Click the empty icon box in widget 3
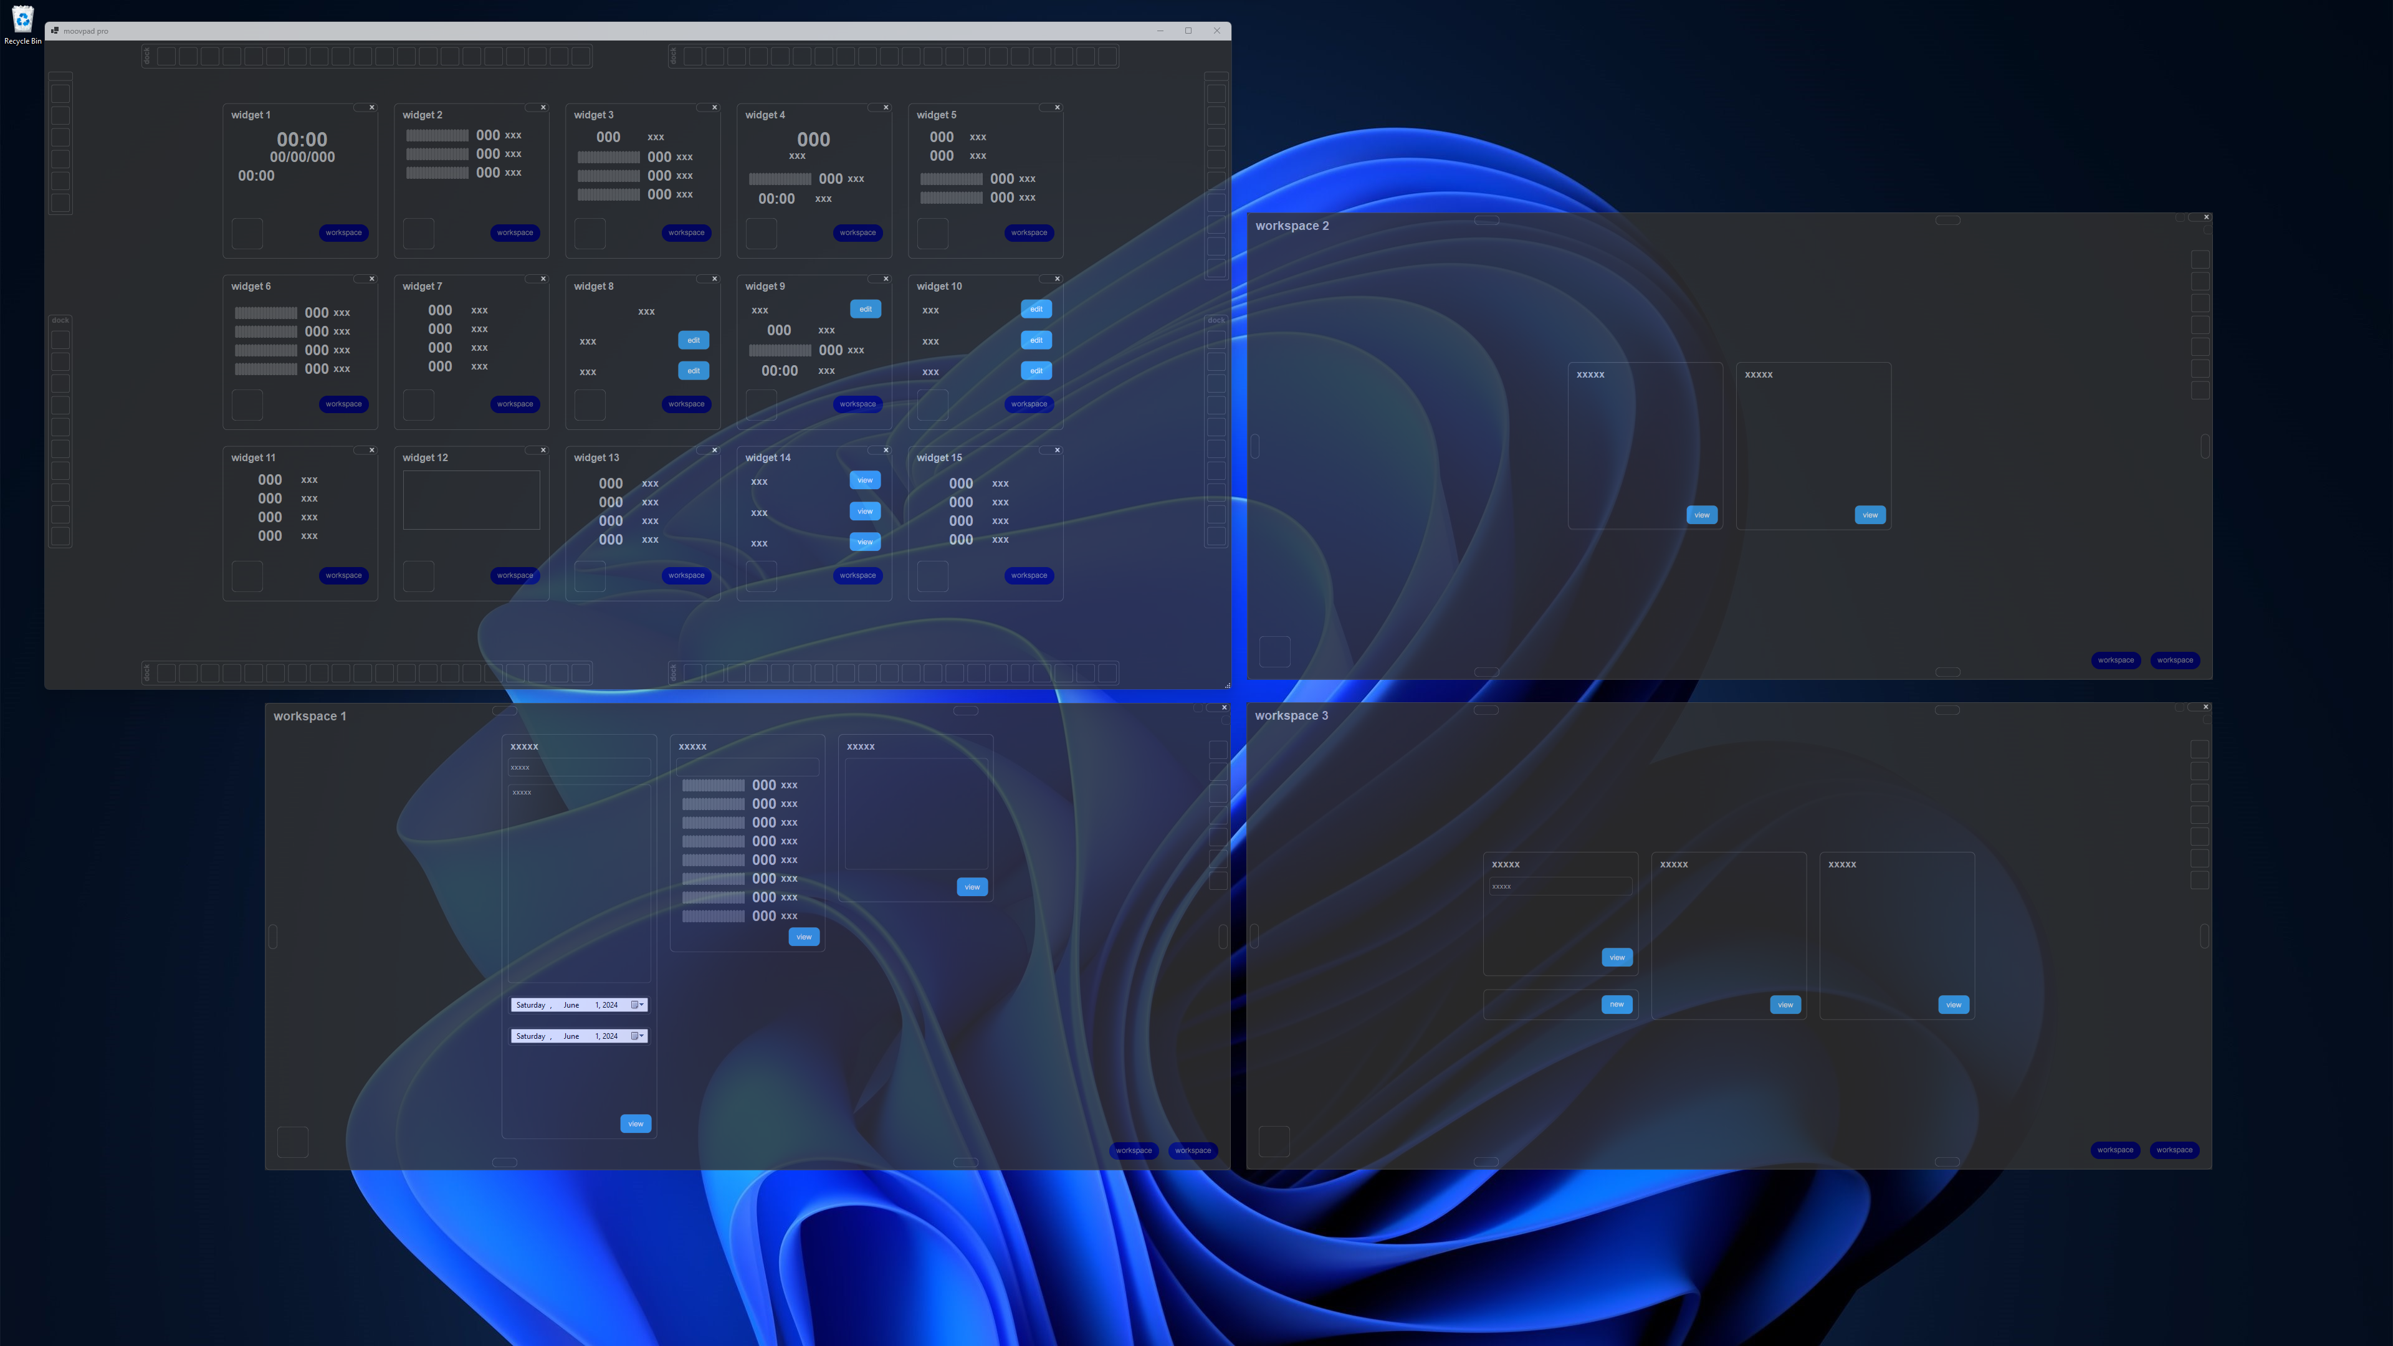Image resolution: width=2393 pixels, height=1346 pixels. tap(590, 233)
